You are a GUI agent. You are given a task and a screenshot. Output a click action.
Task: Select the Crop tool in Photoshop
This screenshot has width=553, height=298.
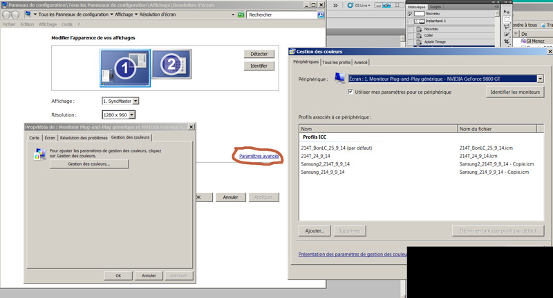tap(507, 41)
